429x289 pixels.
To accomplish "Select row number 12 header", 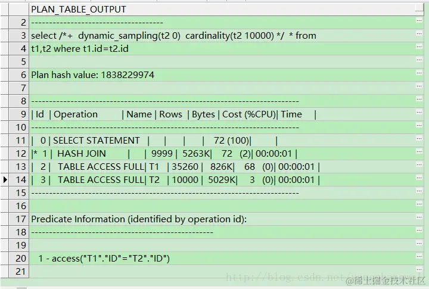I will click(x=18, y=154).
